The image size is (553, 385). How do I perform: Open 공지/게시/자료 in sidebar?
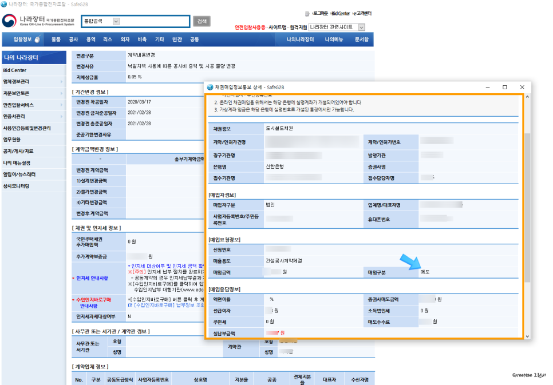(18, 151)
